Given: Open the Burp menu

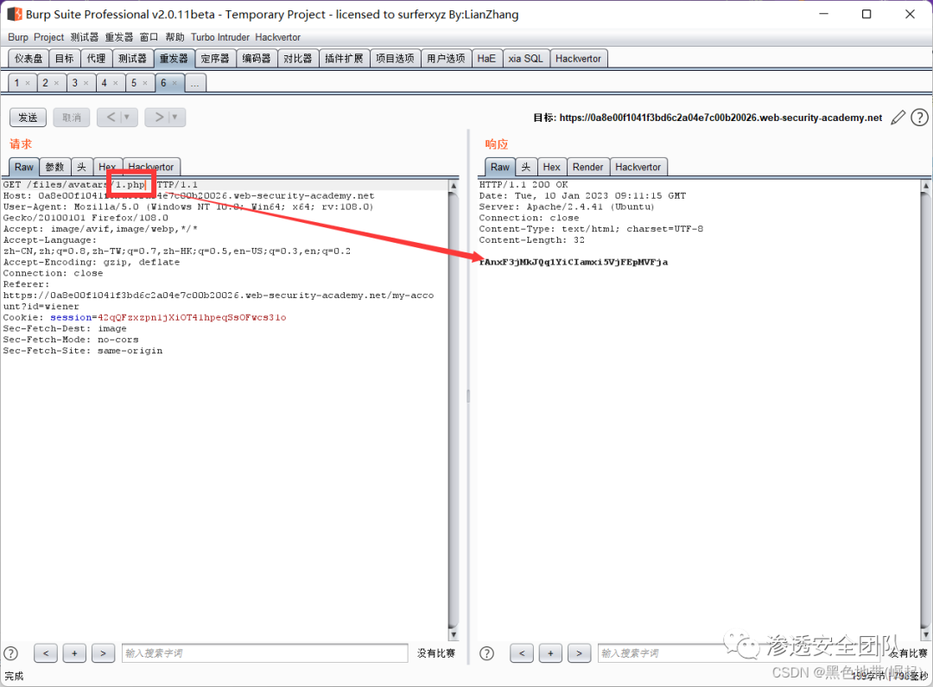Looking at the screenshot, I should (18, 37).
